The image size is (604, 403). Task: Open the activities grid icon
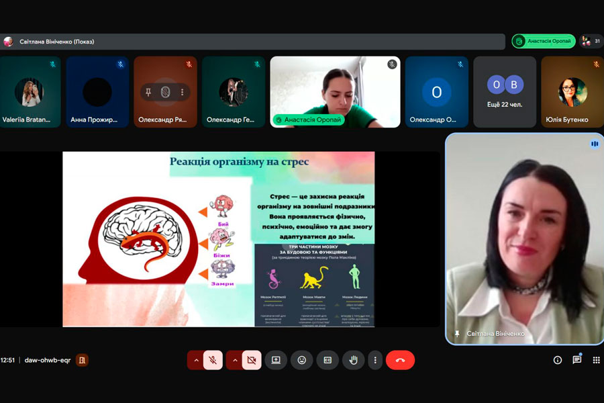pos(597,360)
